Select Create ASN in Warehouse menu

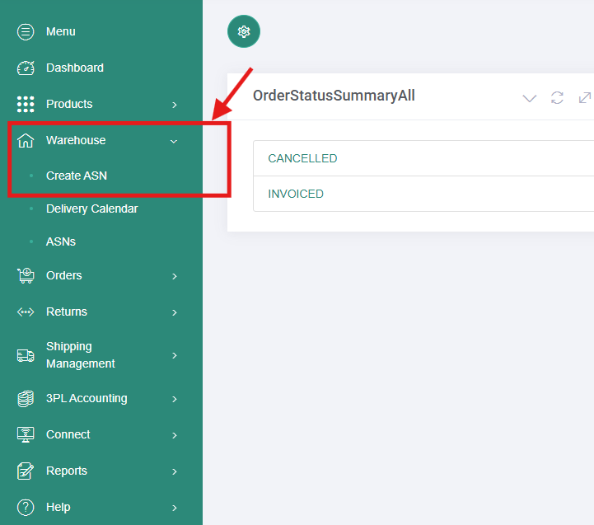(77, 176)
